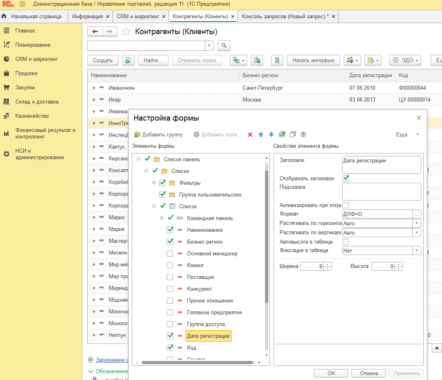
Task: Move element down with blue arrow
Action: point(271,134)
